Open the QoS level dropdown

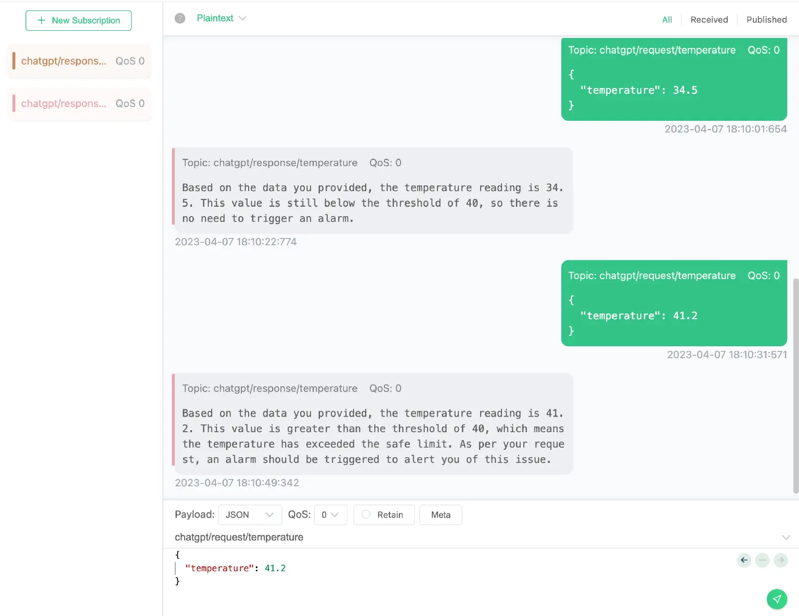pyautogui.click(x=330, y=514)
